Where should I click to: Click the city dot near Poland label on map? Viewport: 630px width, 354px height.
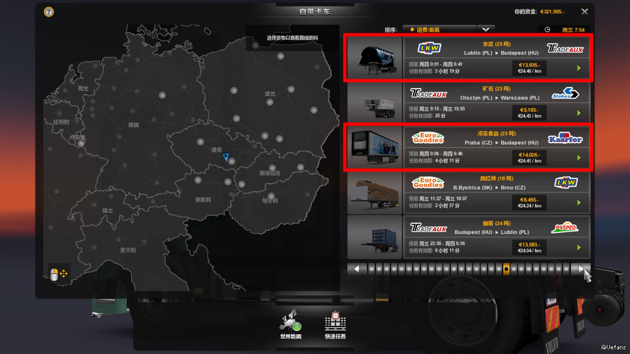[x=270, y=102]
